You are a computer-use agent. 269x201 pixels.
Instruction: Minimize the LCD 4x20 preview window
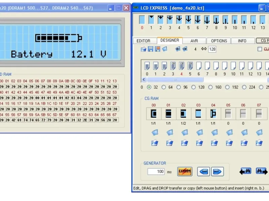pyautogui.click(x=111, y=8)
